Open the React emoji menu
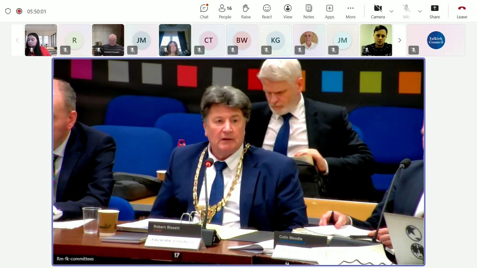 (x=266, y=12)
